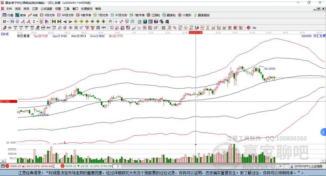Click the black left arrow icon
326x176 pixels.
[65, 22]
